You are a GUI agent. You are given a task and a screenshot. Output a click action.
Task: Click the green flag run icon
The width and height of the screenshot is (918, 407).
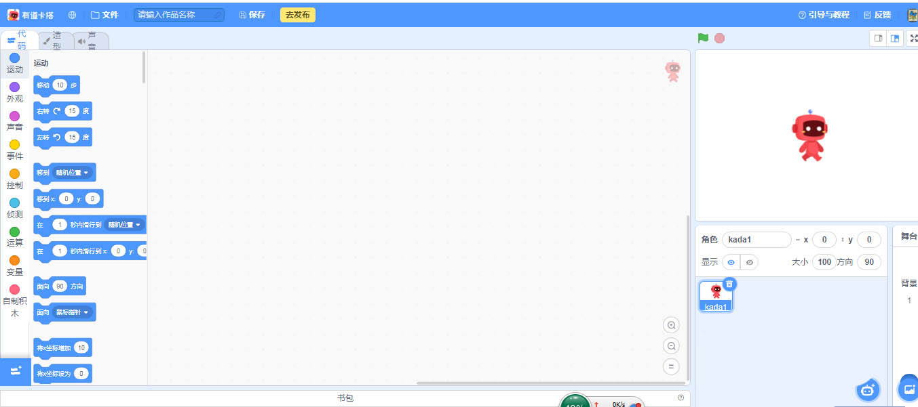click(703, 38)
